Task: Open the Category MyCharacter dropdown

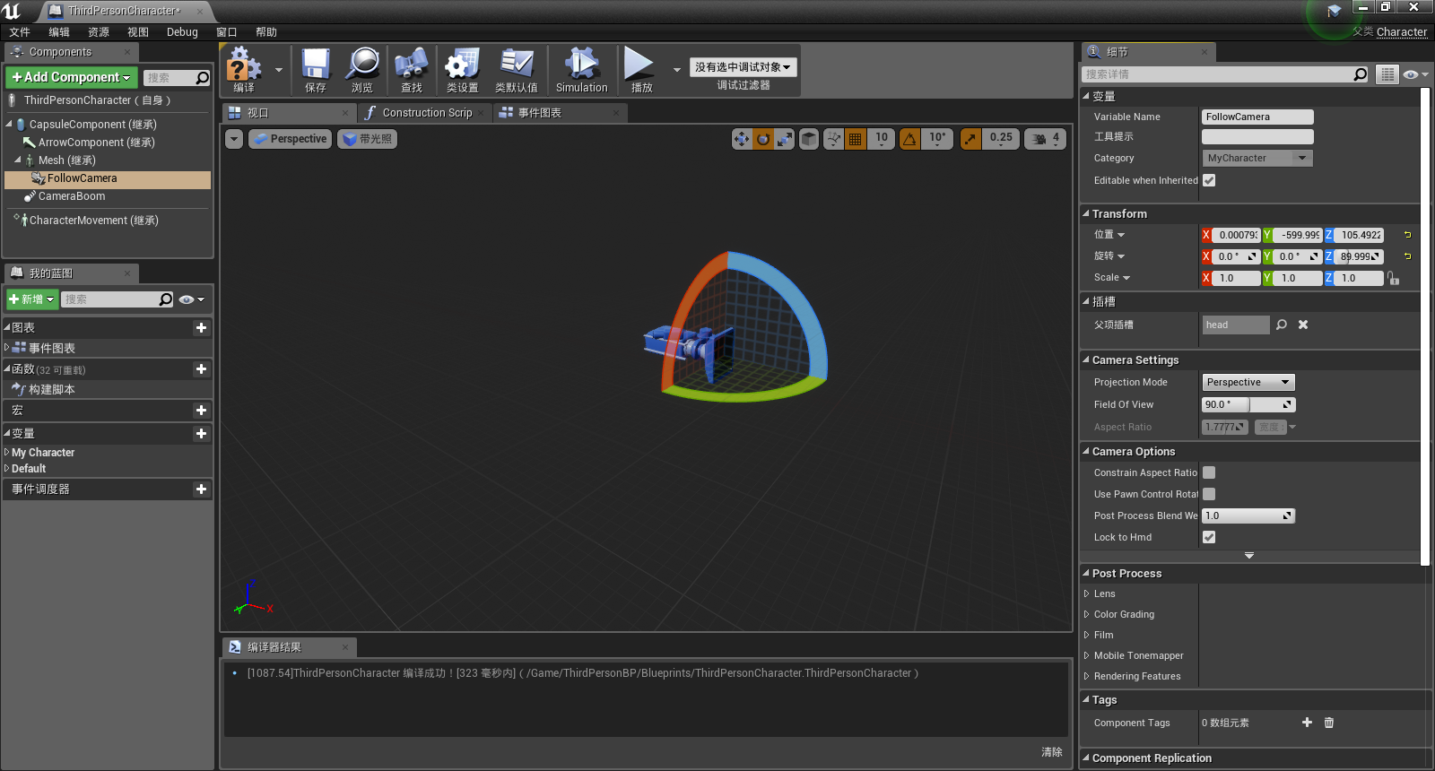Action: click(x=1257, y=158)
